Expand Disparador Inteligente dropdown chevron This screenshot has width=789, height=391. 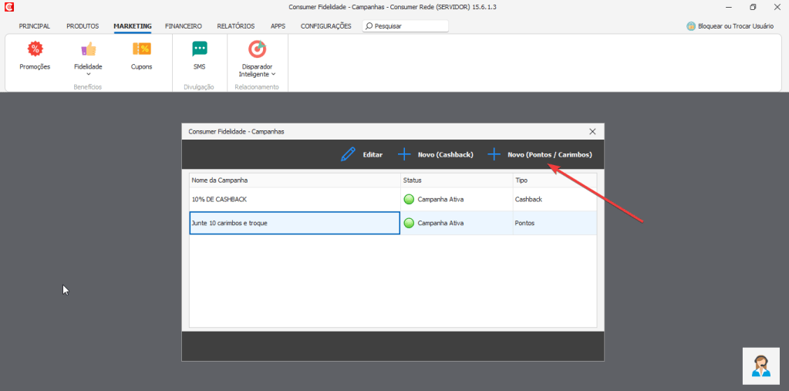coord(273,74)
